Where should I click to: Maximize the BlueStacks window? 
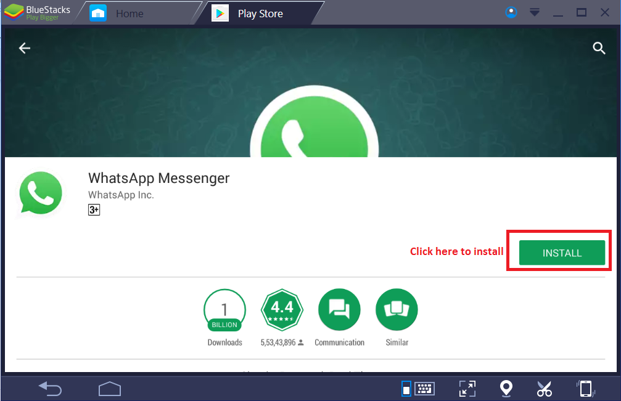pyautogui.click(x=582, y=13)
